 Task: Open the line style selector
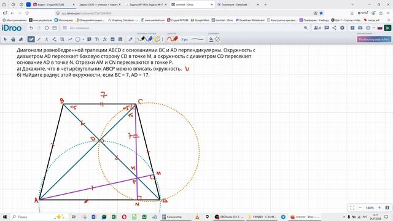[x=198, y=39]
